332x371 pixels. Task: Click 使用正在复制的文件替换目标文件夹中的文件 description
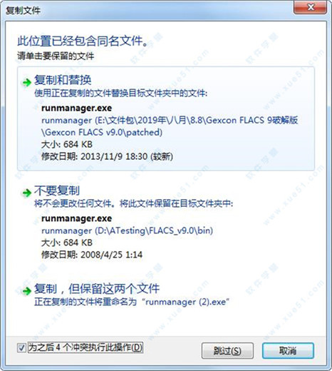click(120, 93)
